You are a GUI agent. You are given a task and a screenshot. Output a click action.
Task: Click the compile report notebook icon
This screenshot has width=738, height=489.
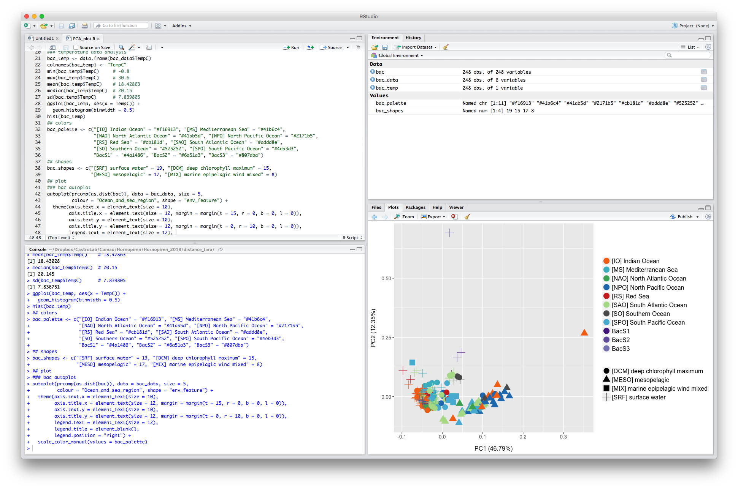coord(149,47)
